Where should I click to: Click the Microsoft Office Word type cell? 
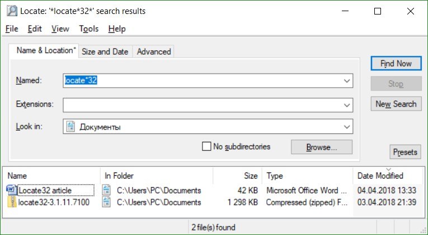307,190
